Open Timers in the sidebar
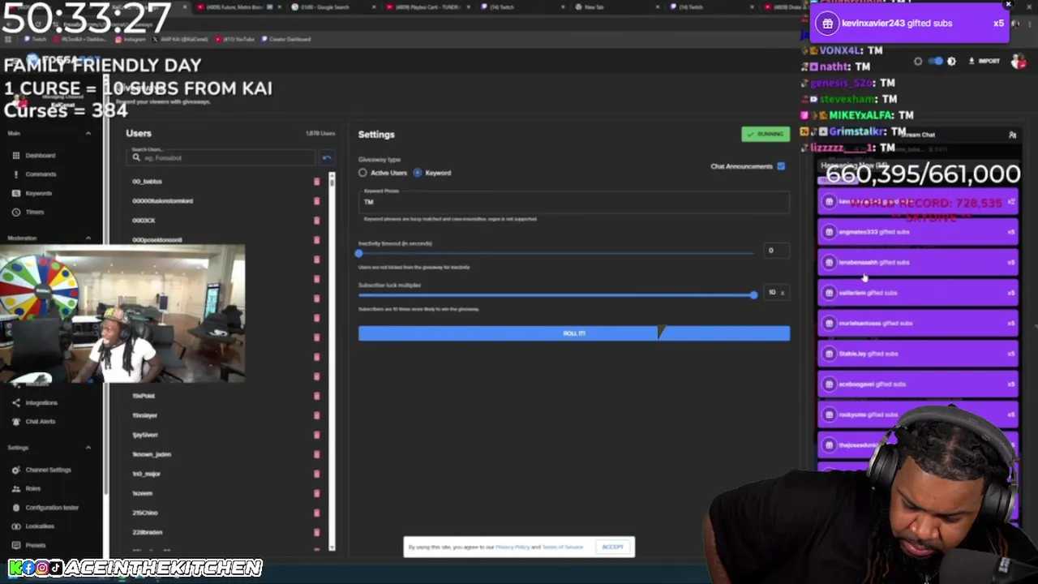Image resolution: width=1038 pixels, height=584 pixels. (28, 212)
